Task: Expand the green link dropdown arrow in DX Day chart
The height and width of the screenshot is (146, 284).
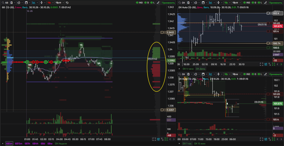Action: pos(230,3)
